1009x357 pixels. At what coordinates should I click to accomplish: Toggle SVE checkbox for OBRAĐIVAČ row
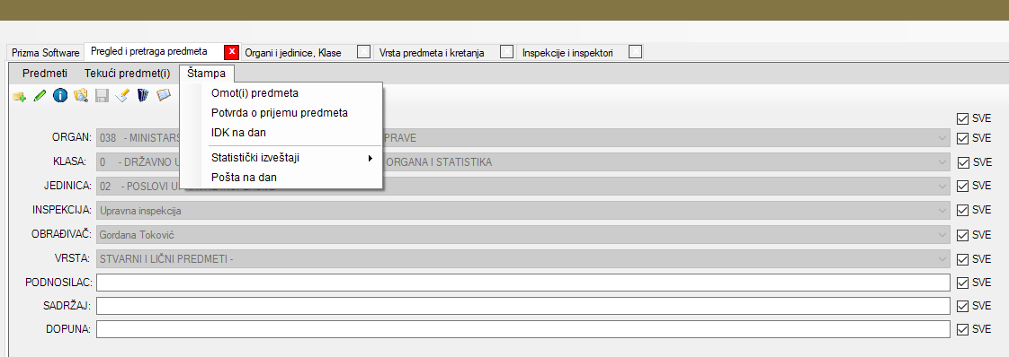pyautogui.click(x=962, y=235)
